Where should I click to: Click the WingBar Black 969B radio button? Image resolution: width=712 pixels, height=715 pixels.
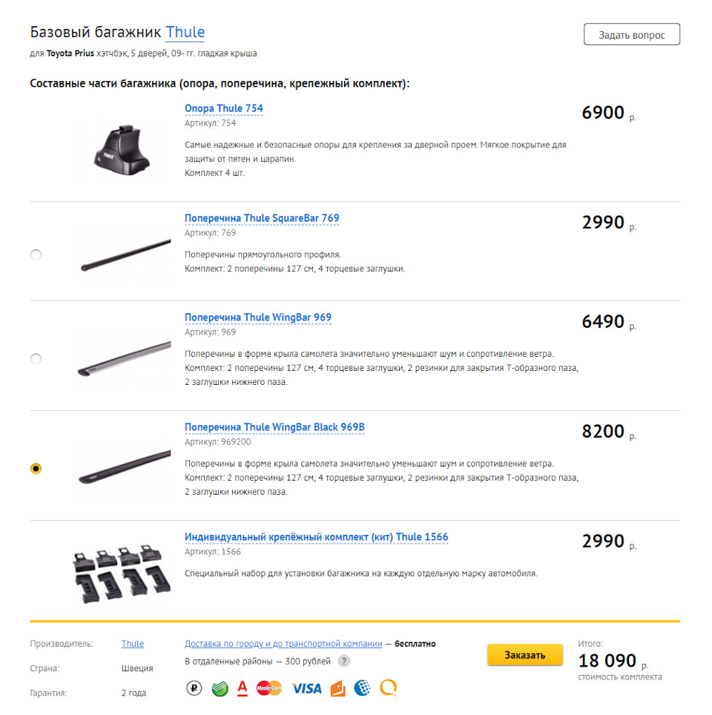click(x=36, y=468)
